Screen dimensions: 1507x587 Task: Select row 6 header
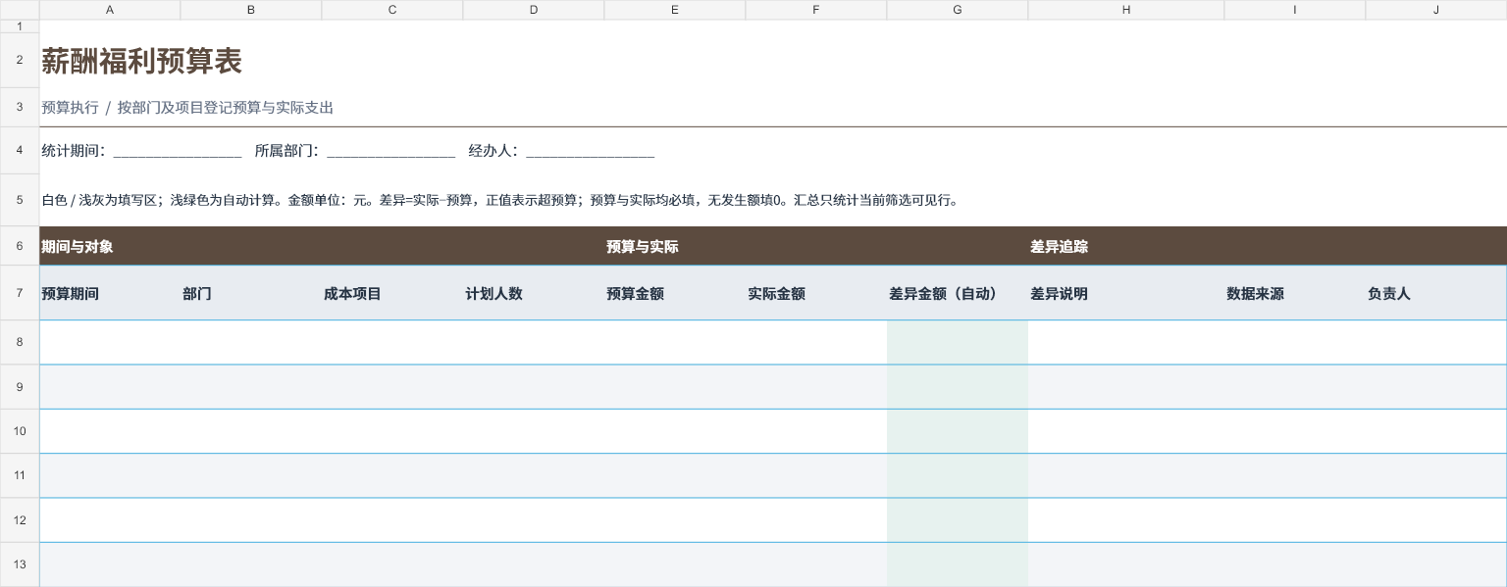[20, 246]
